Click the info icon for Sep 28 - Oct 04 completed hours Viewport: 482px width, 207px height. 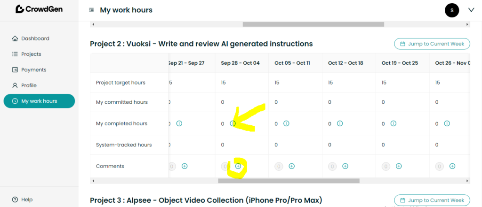tap(233, 123)
